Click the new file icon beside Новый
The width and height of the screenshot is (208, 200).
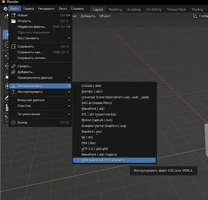pyautogui.click(x=13, y=15)
